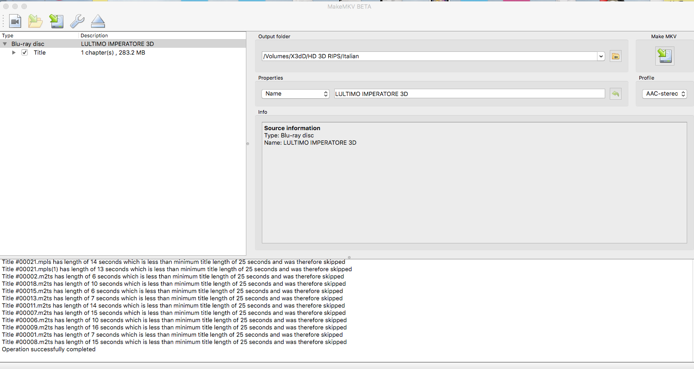Click log line for Title #00006.m2ts
This screenshot has width=694, height=369.
pyautogui.click(x=174, y=320)
